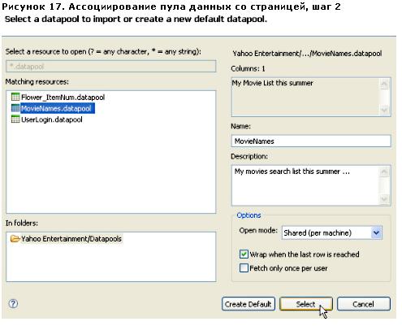
Task: Click the resource filter pattern field
Action: [x=111, y=66]
